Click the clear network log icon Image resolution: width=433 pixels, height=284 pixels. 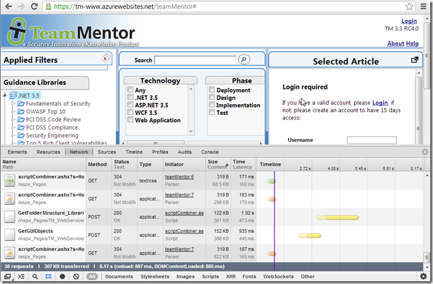pyautogui.click(x=76, y=277)
